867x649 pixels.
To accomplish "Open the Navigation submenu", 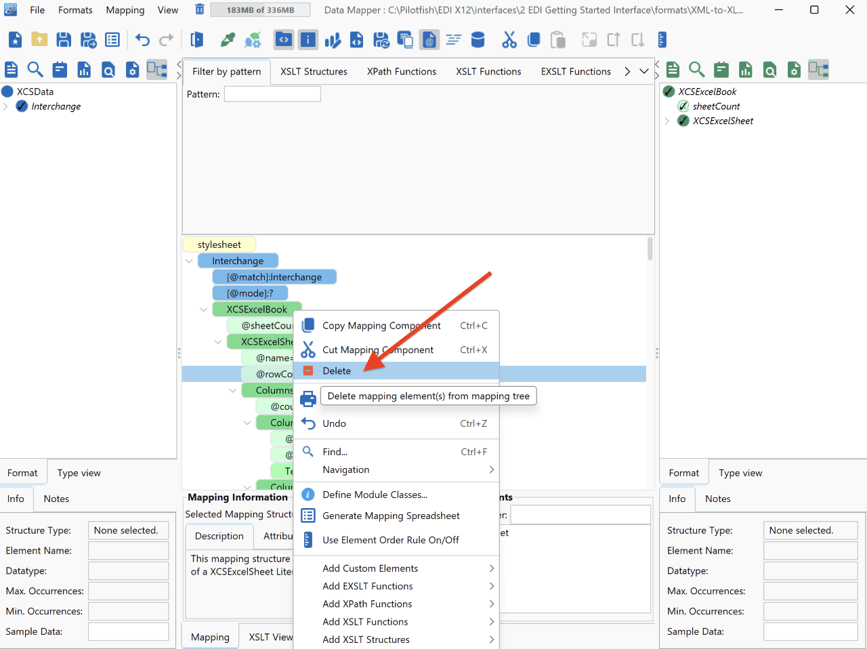I will coord(396,469).
